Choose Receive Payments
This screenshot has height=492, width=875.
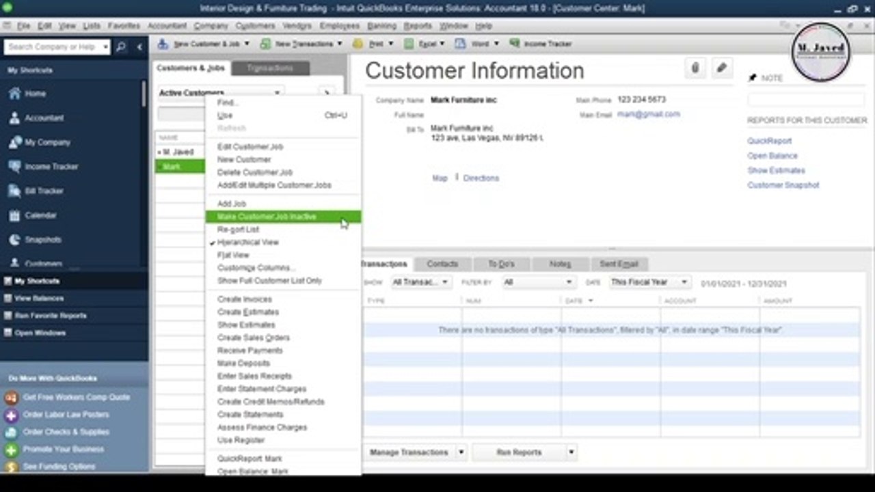click(250, 351)
